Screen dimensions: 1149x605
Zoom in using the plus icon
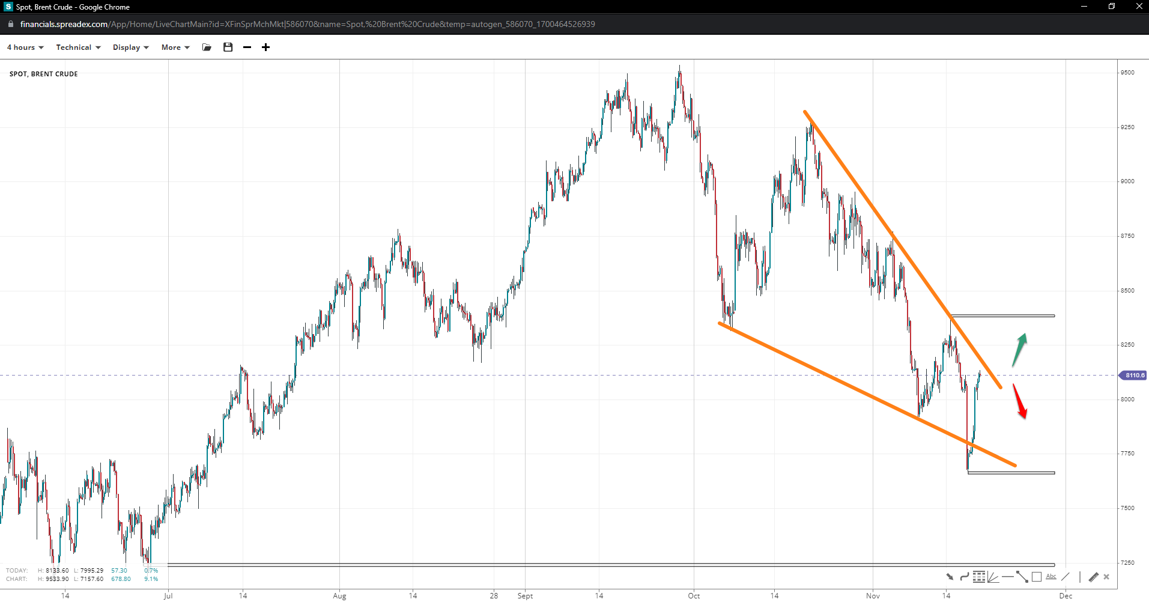coord(265,47)
